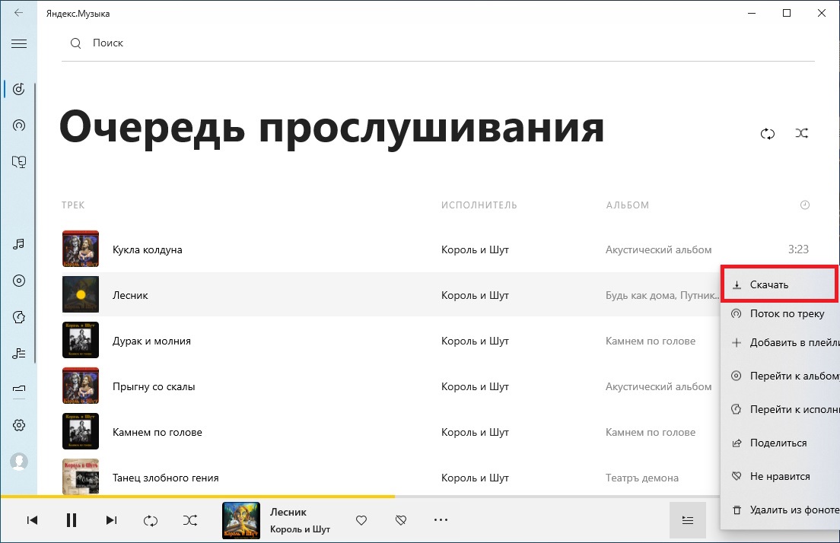Choose Поделиться in the context menu
Screen dimensions: 840x543
pos(780,443)
